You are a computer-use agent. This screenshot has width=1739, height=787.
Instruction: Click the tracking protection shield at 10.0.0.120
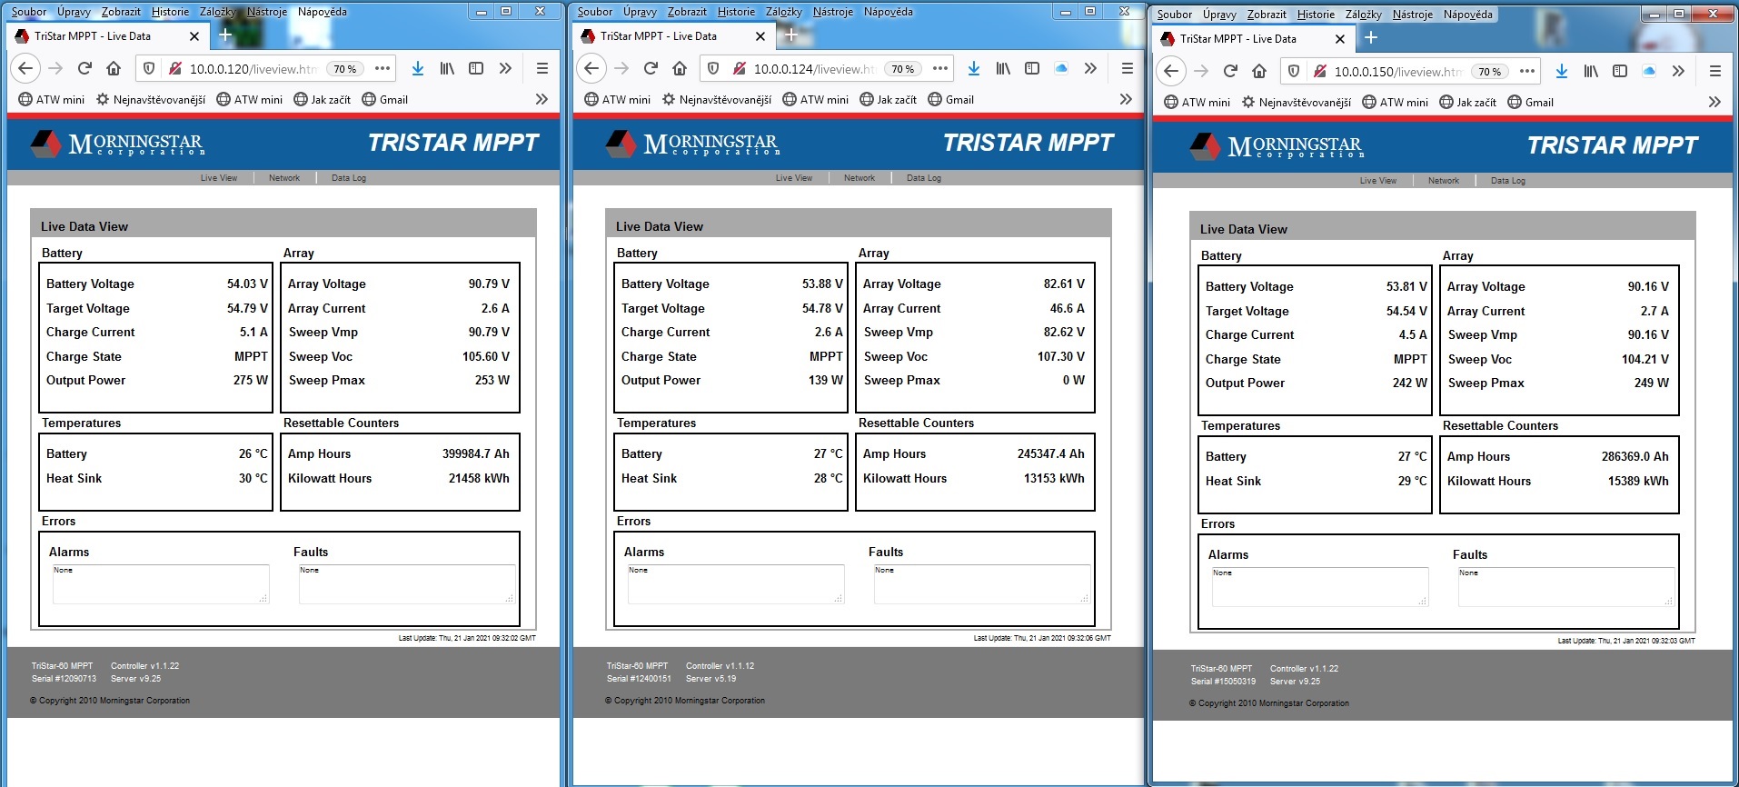[150, 68]
